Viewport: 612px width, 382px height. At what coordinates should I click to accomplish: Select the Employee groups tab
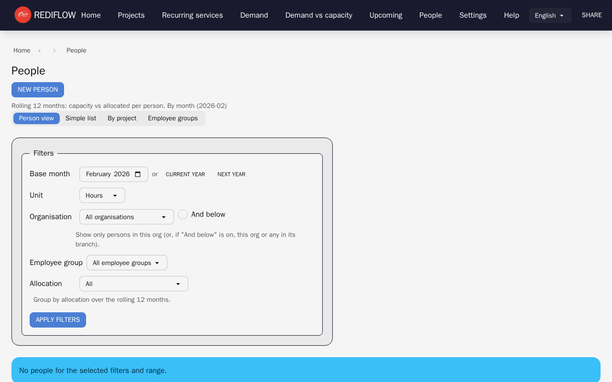173,118
